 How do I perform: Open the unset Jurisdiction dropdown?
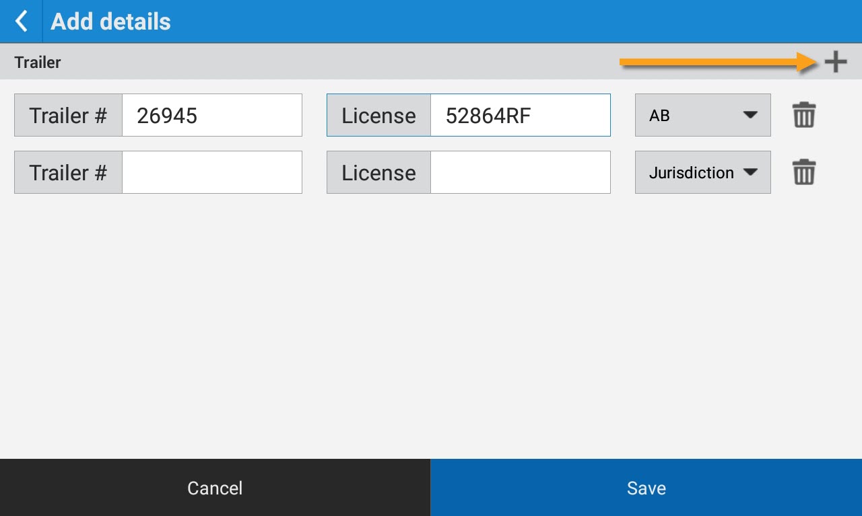[703, 172]
